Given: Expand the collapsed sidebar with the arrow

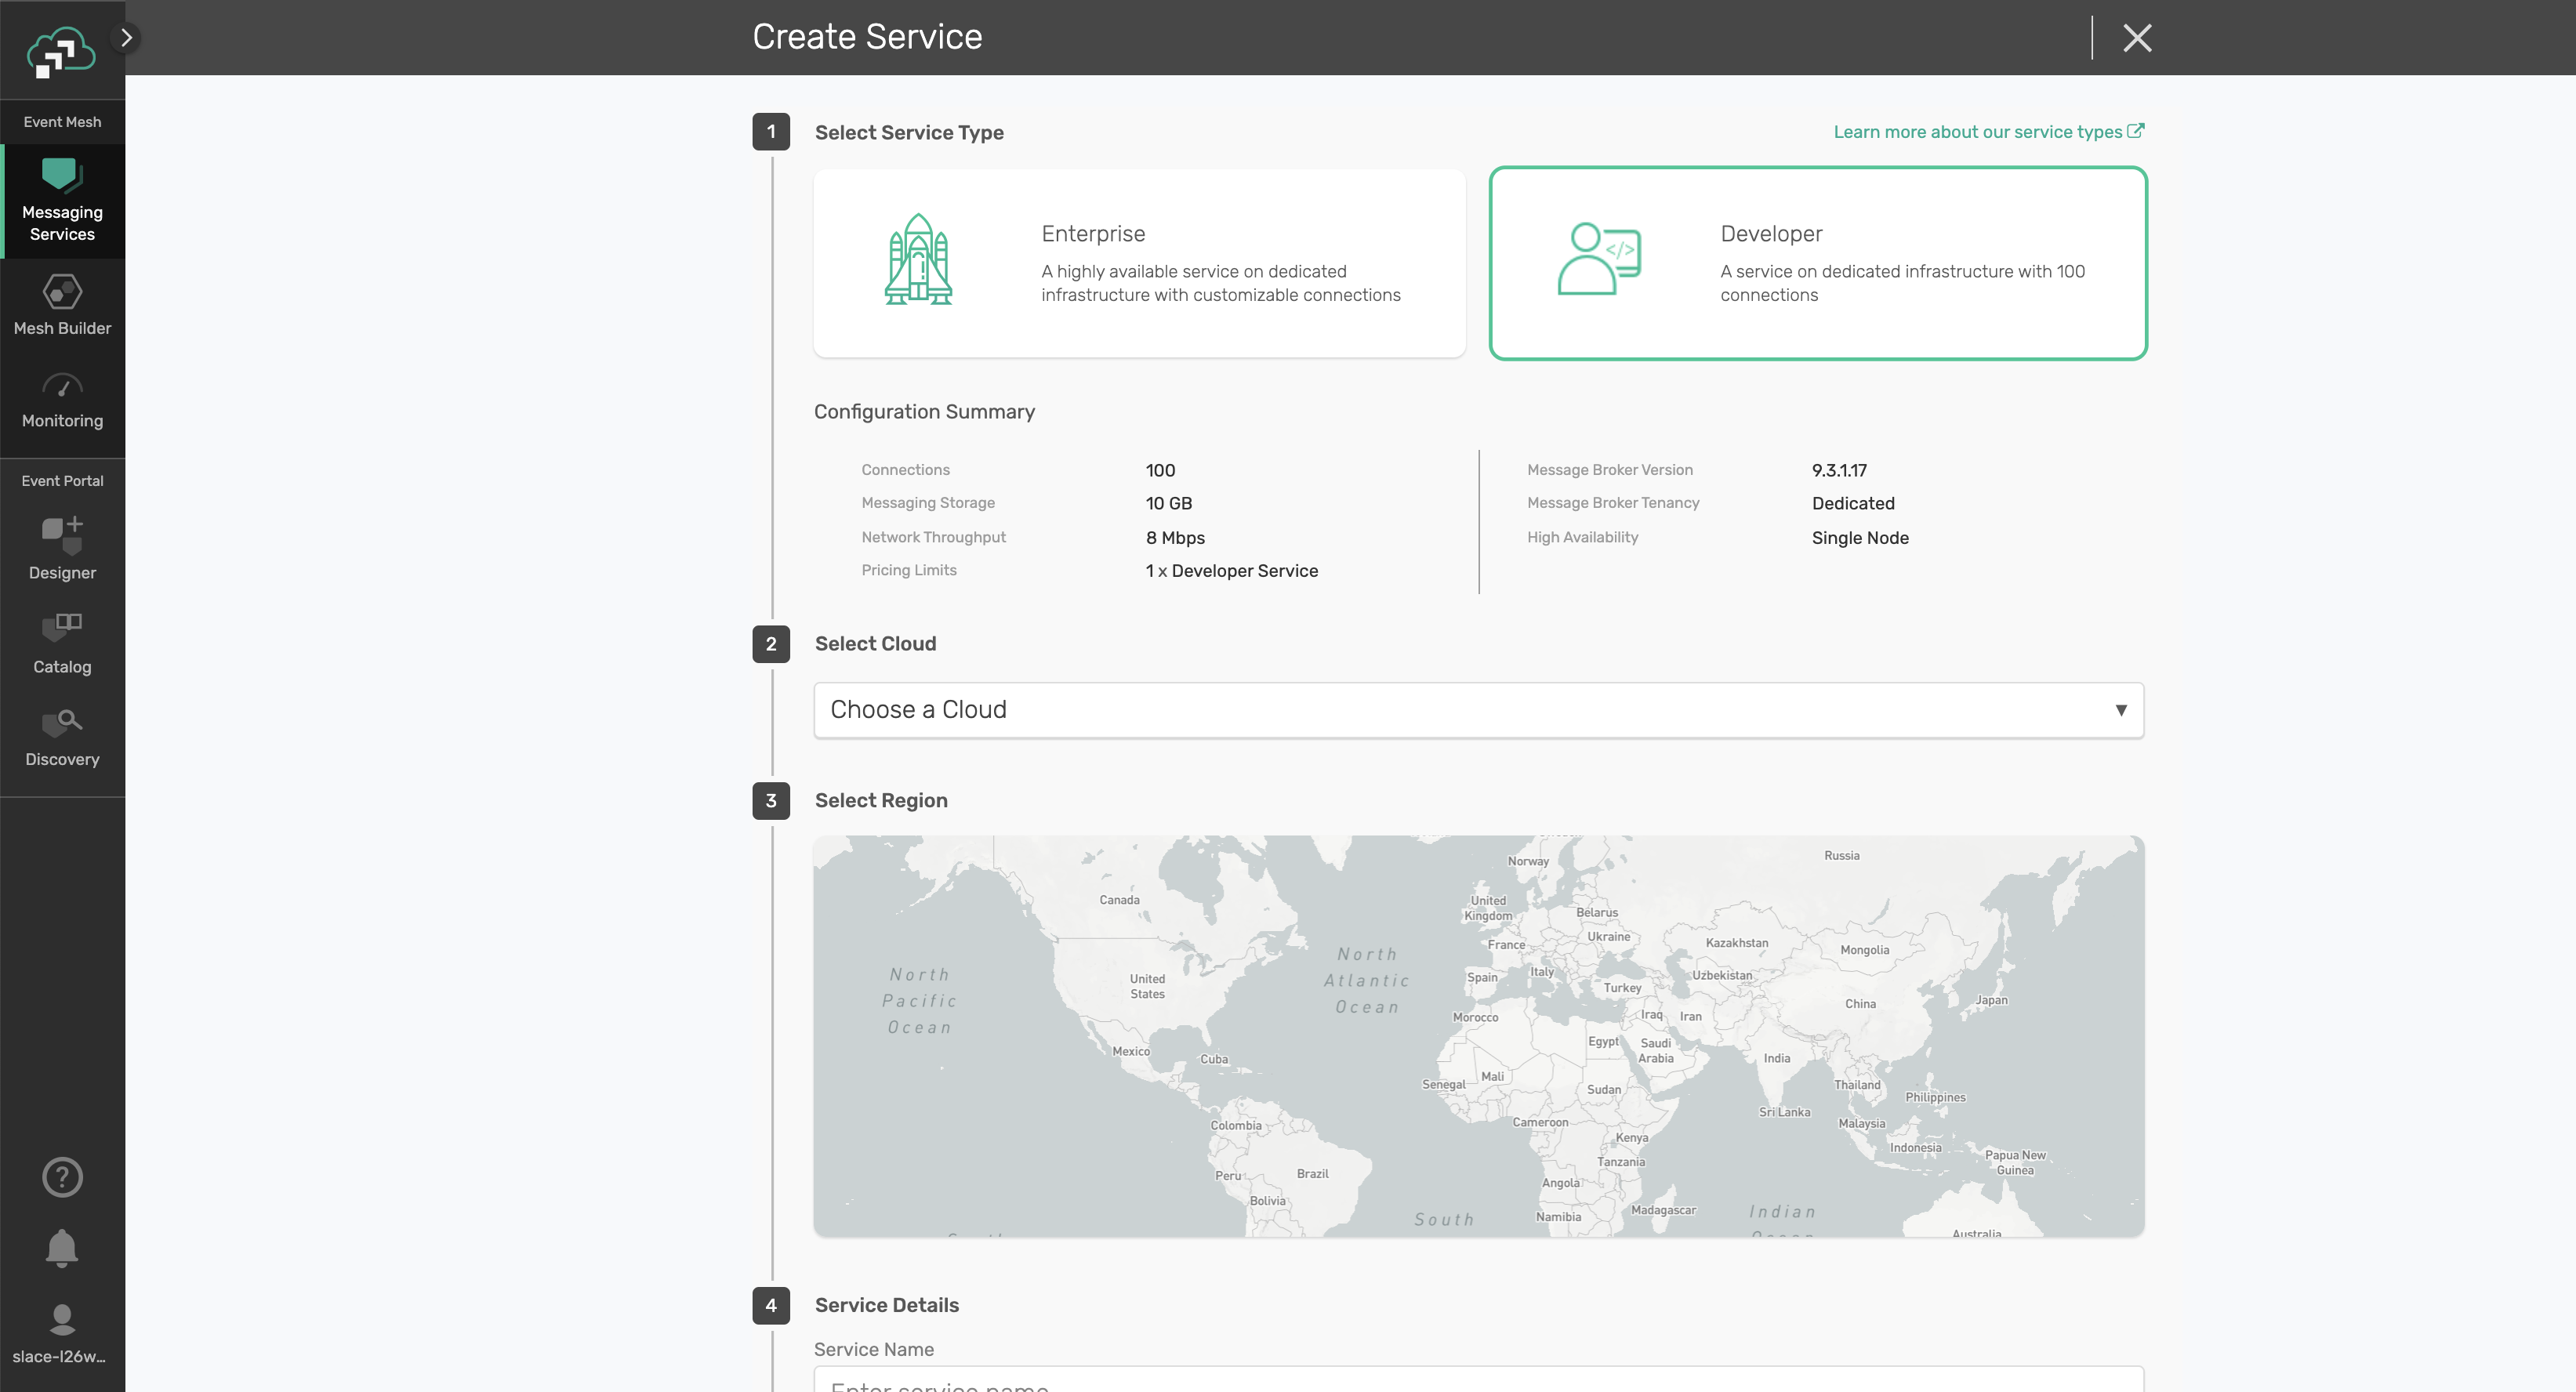Looking at the screenshot, I should 127,37.
